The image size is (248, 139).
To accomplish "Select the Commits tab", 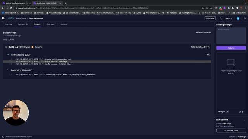I will tap(37, 24).
